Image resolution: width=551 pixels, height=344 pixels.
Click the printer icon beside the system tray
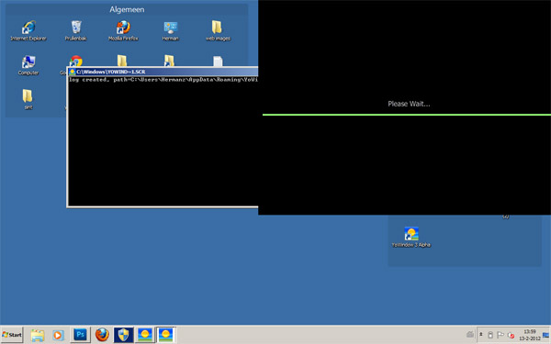pyautogui.click(x=470, y=335)
